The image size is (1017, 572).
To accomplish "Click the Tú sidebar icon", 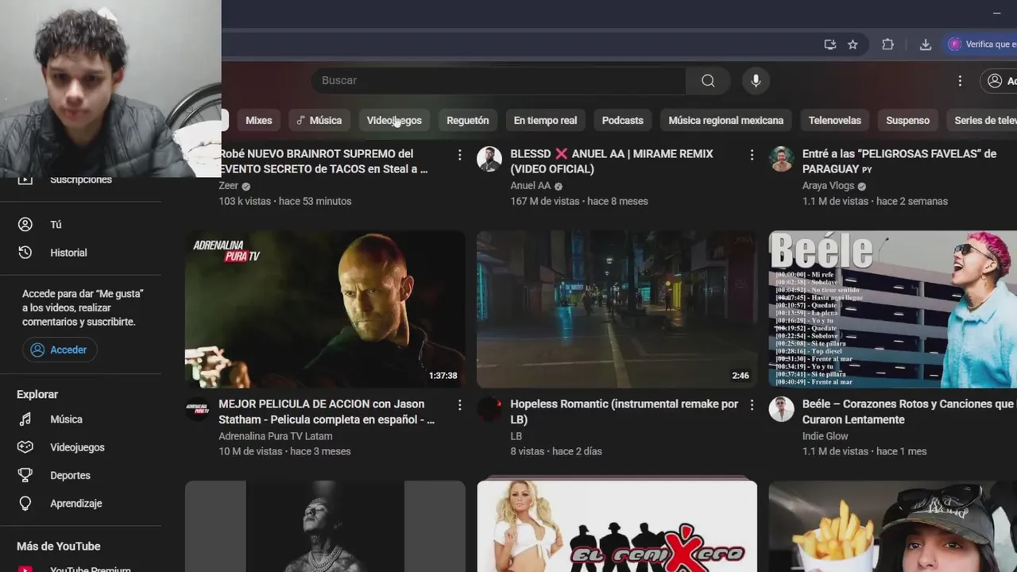I will (x=25, y=225).
